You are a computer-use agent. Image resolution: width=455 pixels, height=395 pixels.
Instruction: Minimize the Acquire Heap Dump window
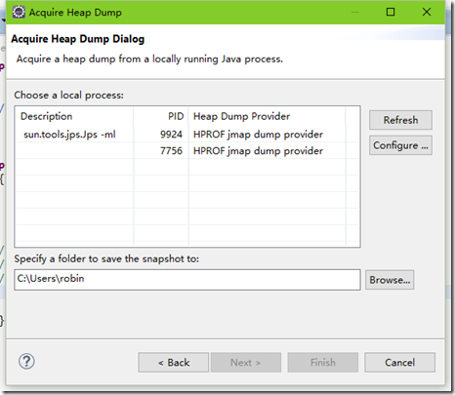[355, 12]
